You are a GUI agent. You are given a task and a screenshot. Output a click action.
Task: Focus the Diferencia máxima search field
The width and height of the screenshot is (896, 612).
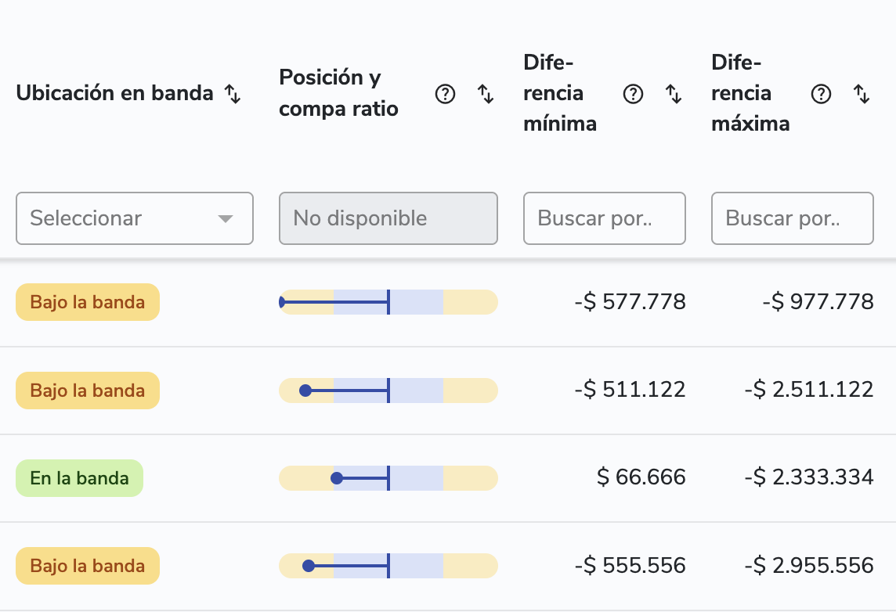792,218
